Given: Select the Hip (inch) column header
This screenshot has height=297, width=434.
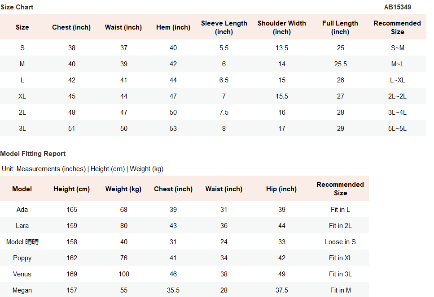Looking at the screenshot, I should [281, 189].
